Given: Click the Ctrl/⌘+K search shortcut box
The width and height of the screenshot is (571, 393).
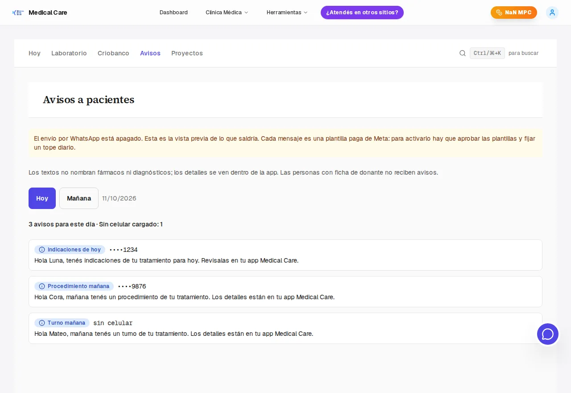Looking at the screenshot, I should 487,53.
